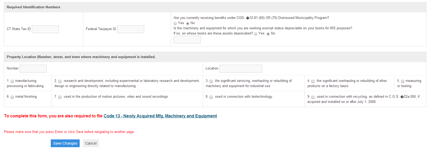
Task: Tick the research and development checkbox
Action: tap(60, 81)
